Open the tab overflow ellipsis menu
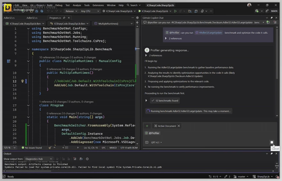 133,18
